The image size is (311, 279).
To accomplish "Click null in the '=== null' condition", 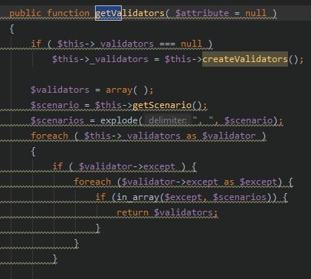I will tap(192, 44).
